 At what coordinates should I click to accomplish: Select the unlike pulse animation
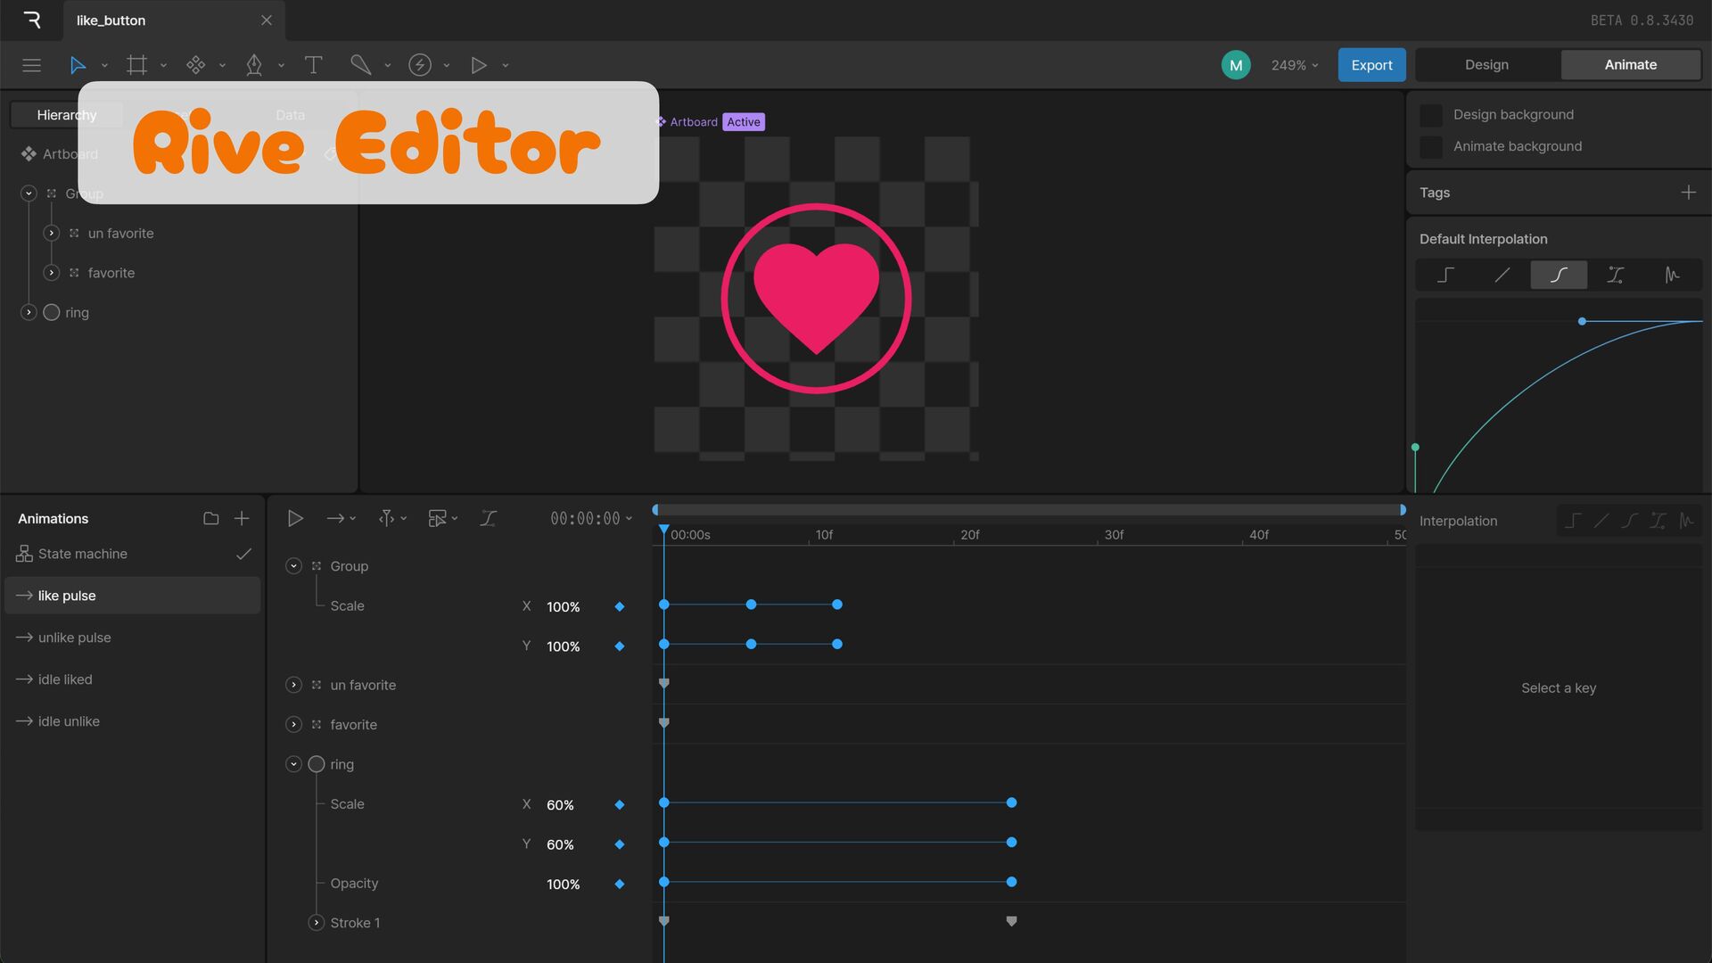[133, 638]
